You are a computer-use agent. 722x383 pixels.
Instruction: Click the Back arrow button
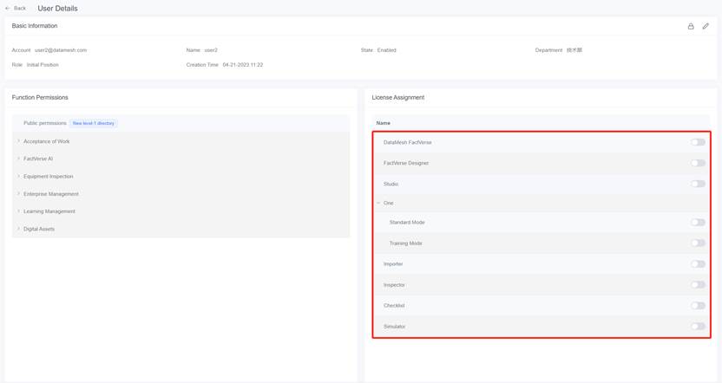tap(16, 8)
